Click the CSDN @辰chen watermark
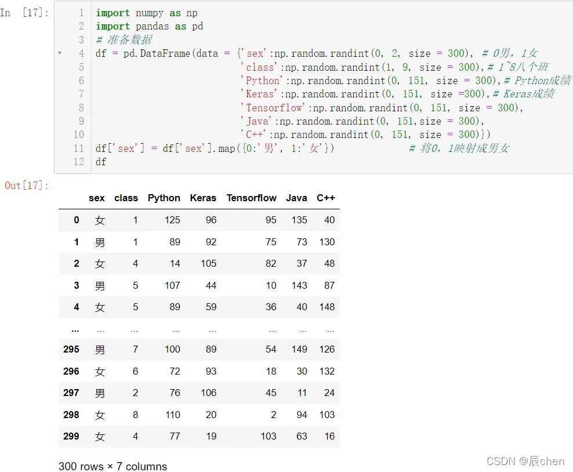 coord(525,461)
